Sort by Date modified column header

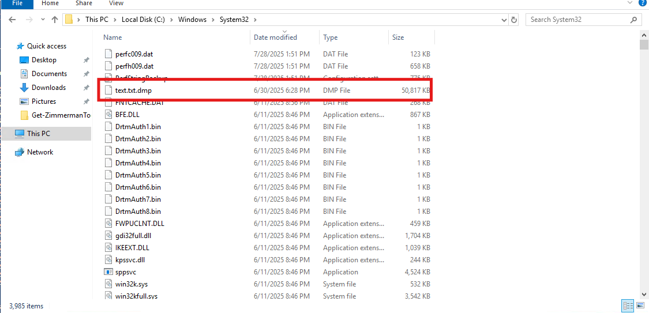(x=275, y=37)
